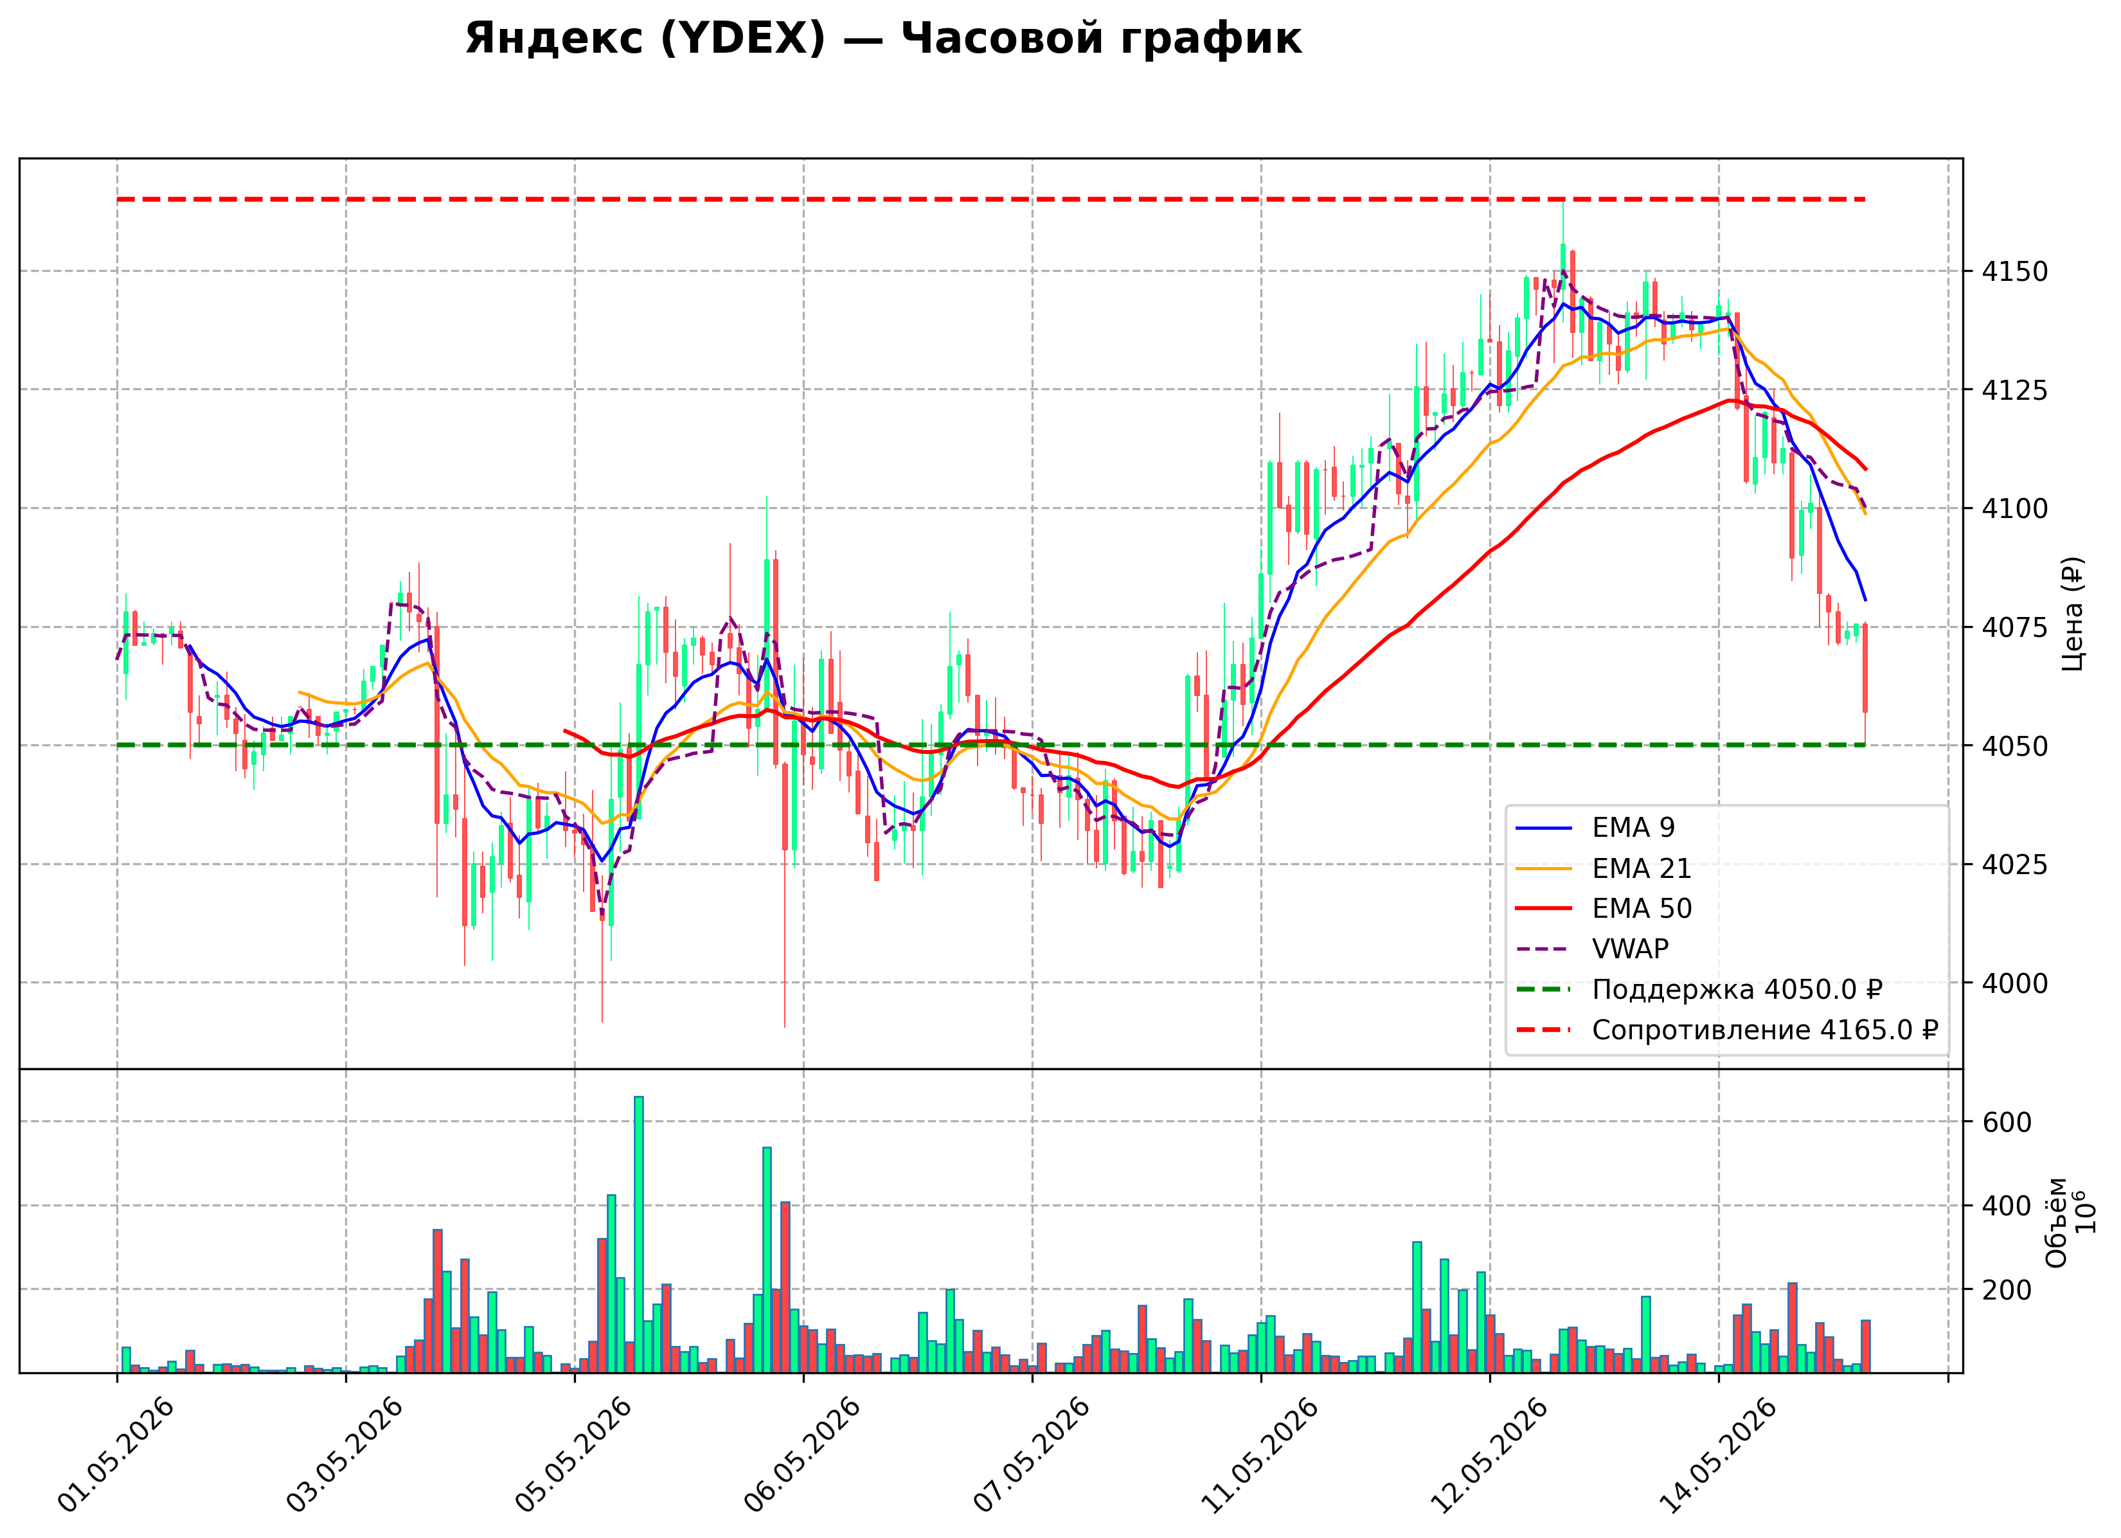Click the blue EMA 9 legend line sample

(1544, 828)
